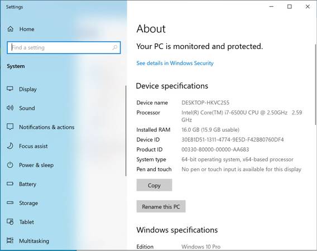This screenshot has width=317, height=251.
Task: Click the 16.0 GB installed RAM value
Action: tap(210, 130)
